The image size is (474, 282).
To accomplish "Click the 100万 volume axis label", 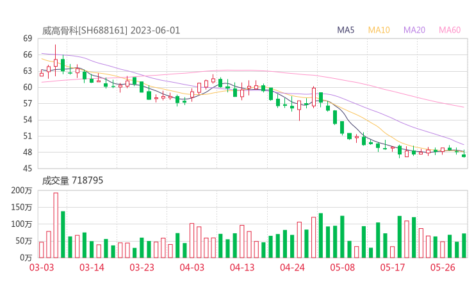I will tap(23, 224).
